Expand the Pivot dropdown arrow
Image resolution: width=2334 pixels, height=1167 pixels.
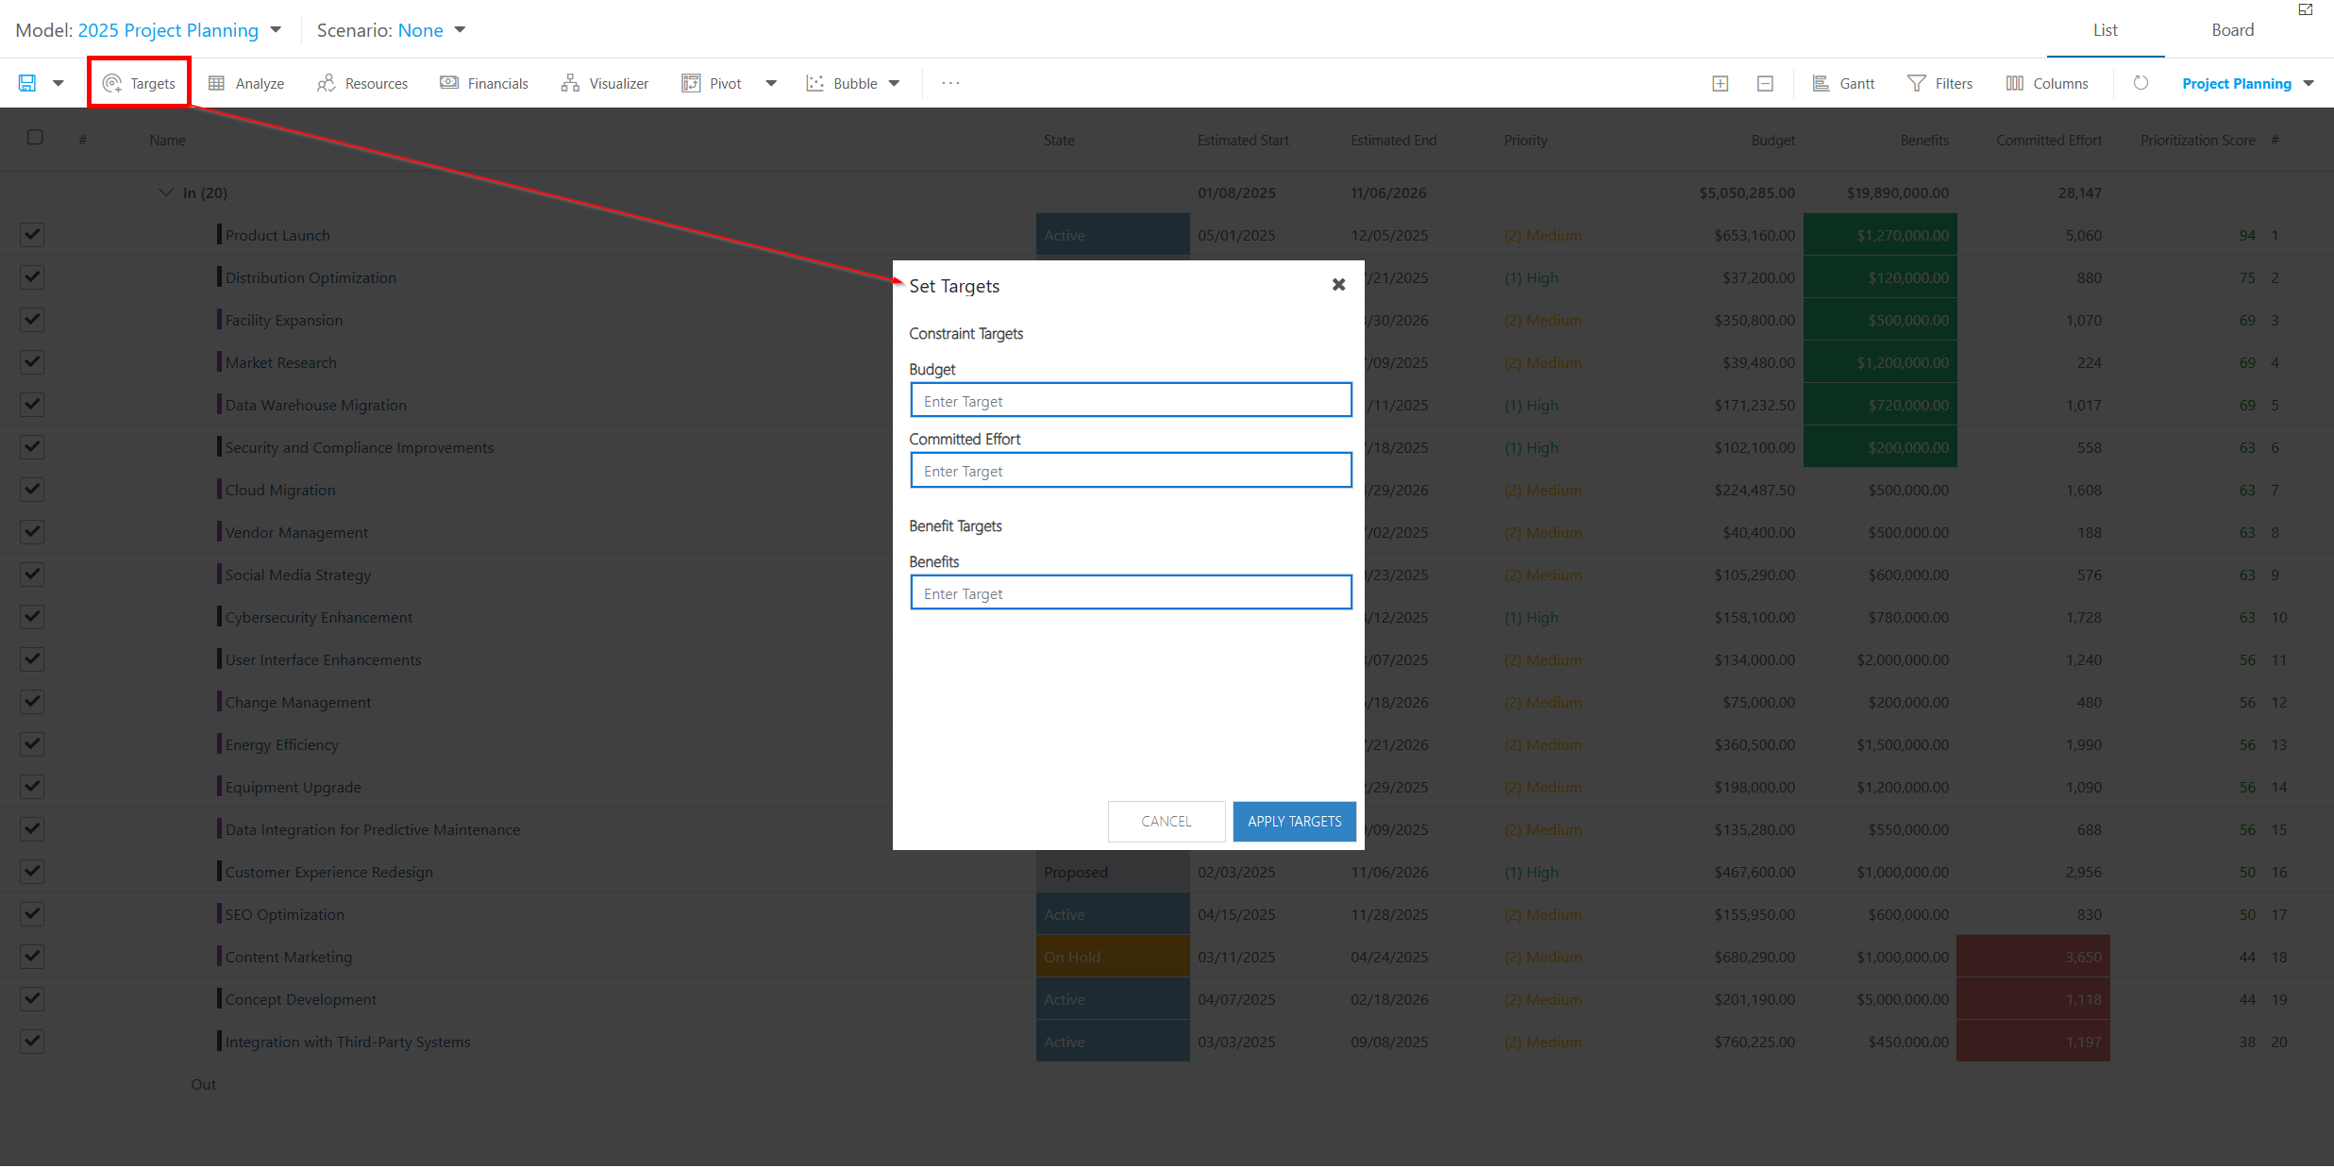coord(771,83)
